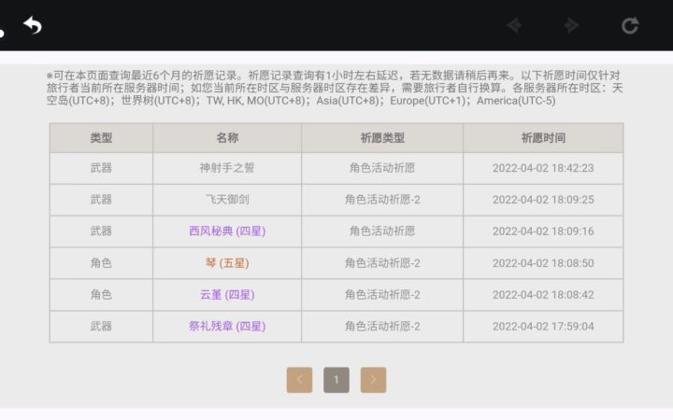The height and width of the screenshot is (420, 673).
Task: Select the 云堇 (四星) character entry
Action: [227, 295]
